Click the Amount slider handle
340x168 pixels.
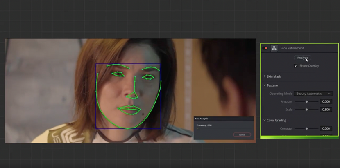click(x=306, y=101)
